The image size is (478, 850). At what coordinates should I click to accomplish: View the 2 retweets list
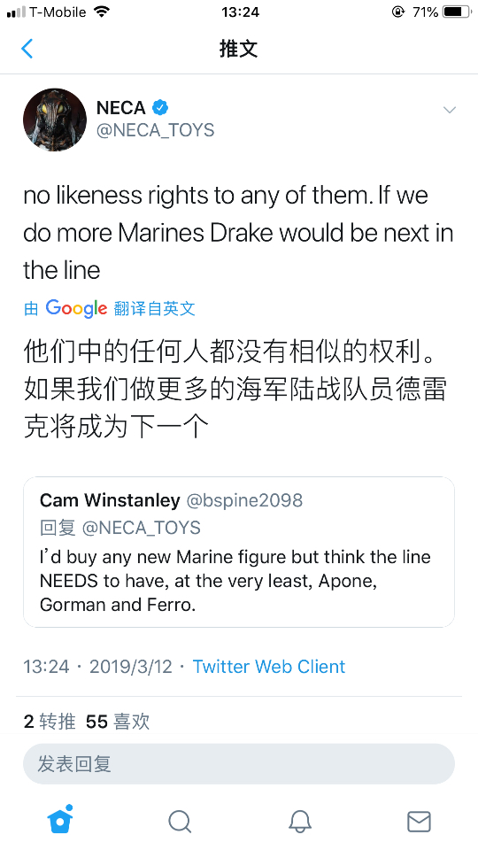(50, 722)
